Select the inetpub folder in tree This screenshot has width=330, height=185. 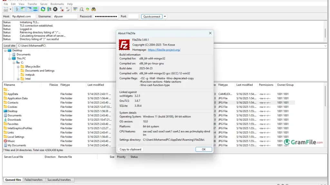coord(30,75)
